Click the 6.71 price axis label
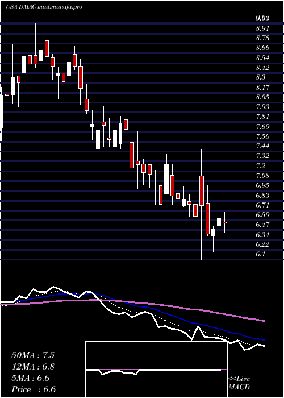284x398 pixels. [x=262, y=205]
